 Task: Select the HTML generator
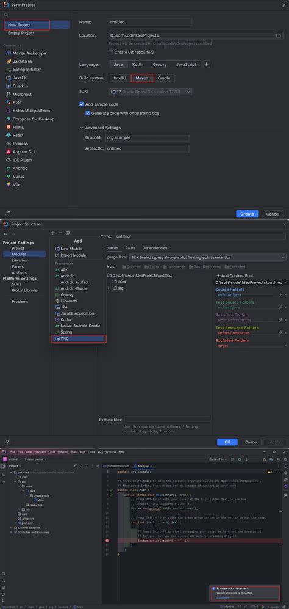[15, 128]
